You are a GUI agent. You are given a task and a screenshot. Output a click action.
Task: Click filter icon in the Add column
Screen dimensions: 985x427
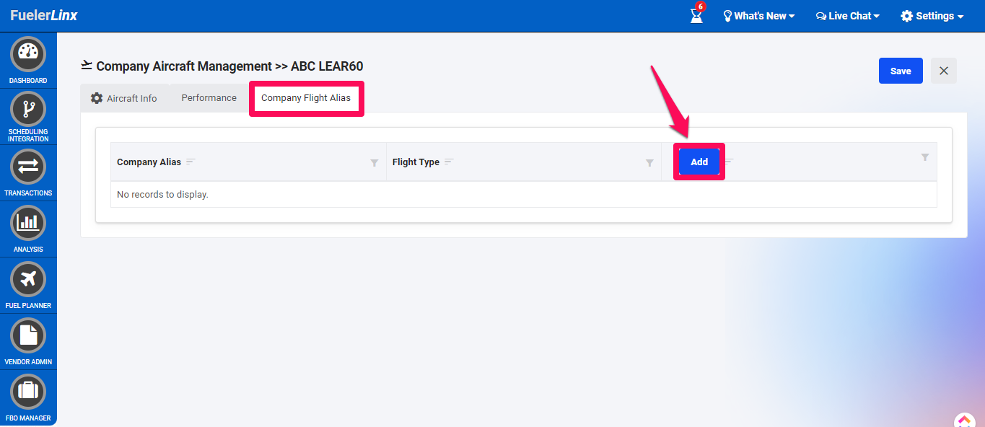pos(925,157)
